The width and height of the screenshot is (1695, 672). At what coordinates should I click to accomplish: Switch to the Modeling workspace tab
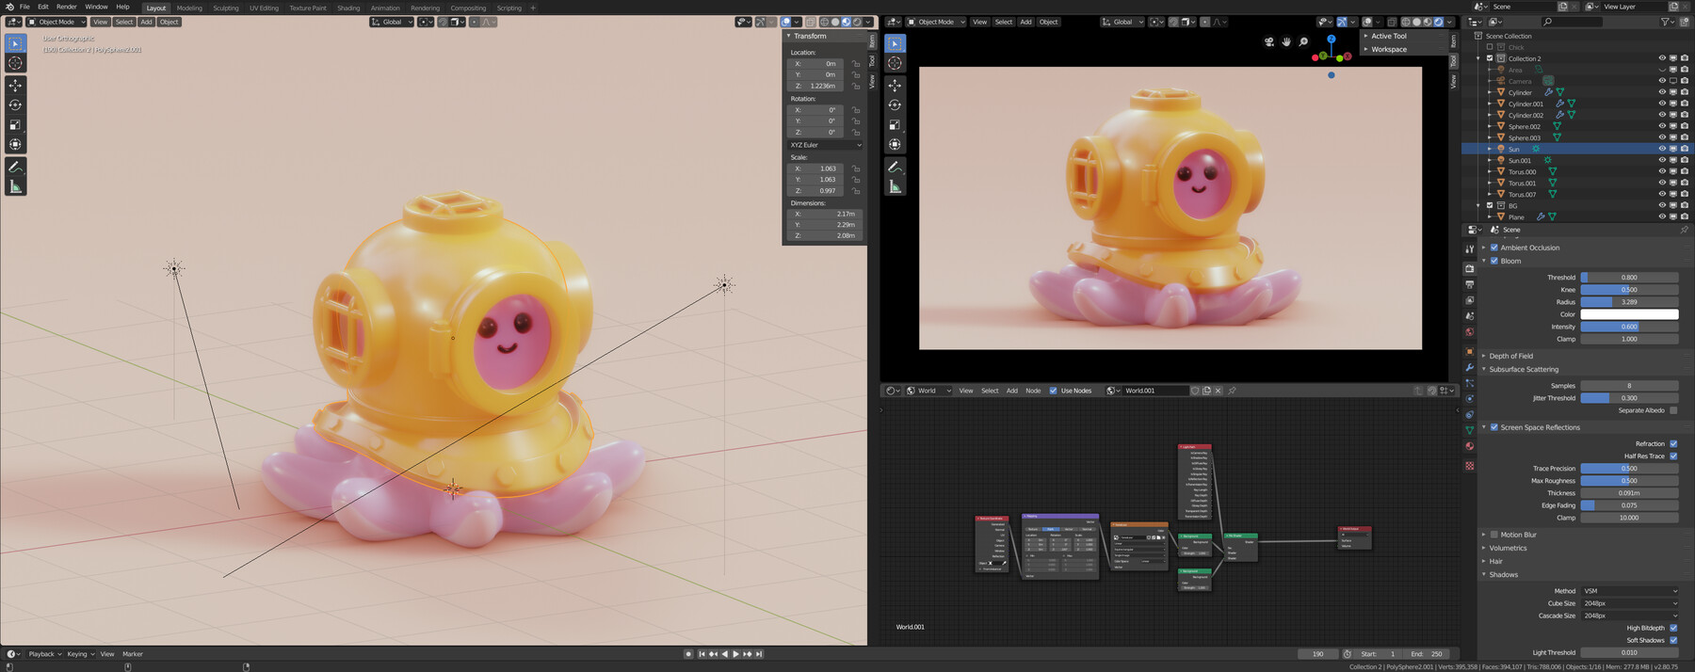[189, 8]
